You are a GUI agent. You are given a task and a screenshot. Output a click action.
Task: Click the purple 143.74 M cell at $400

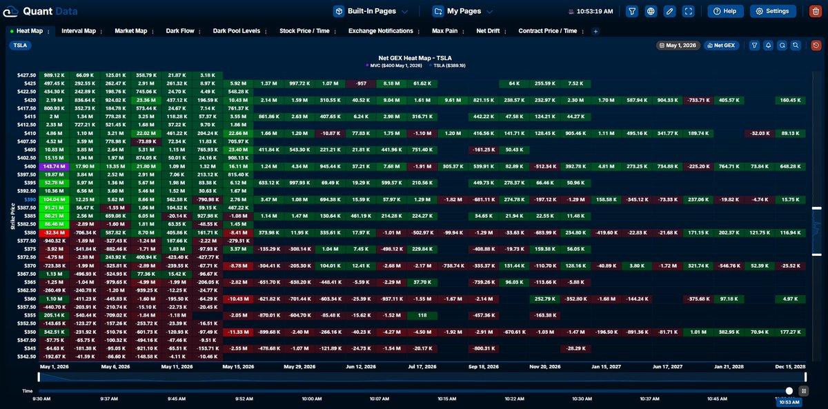53,166
